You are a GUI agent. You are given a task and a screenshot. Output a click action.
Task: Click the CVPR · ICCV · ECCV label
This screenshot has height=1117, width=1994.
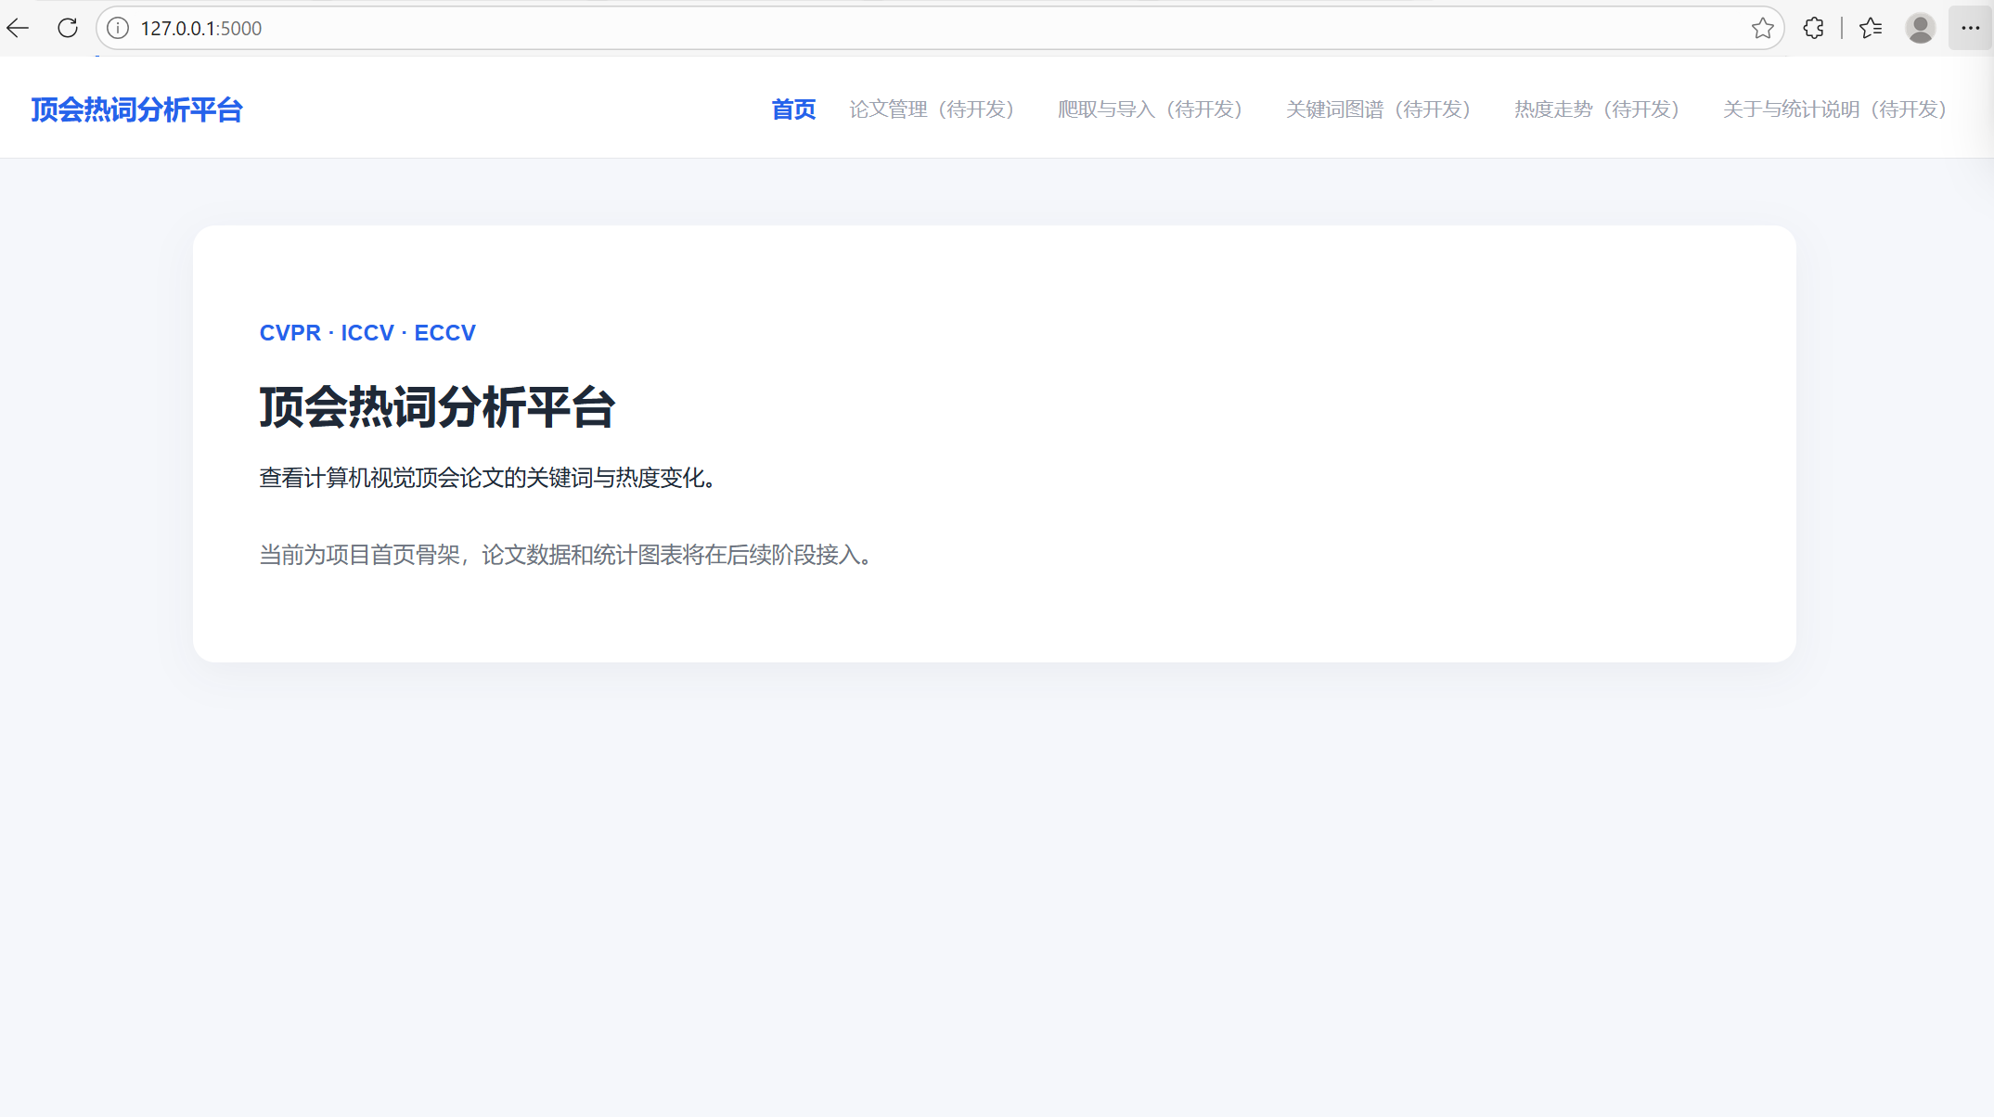click(x=367, y=332)
